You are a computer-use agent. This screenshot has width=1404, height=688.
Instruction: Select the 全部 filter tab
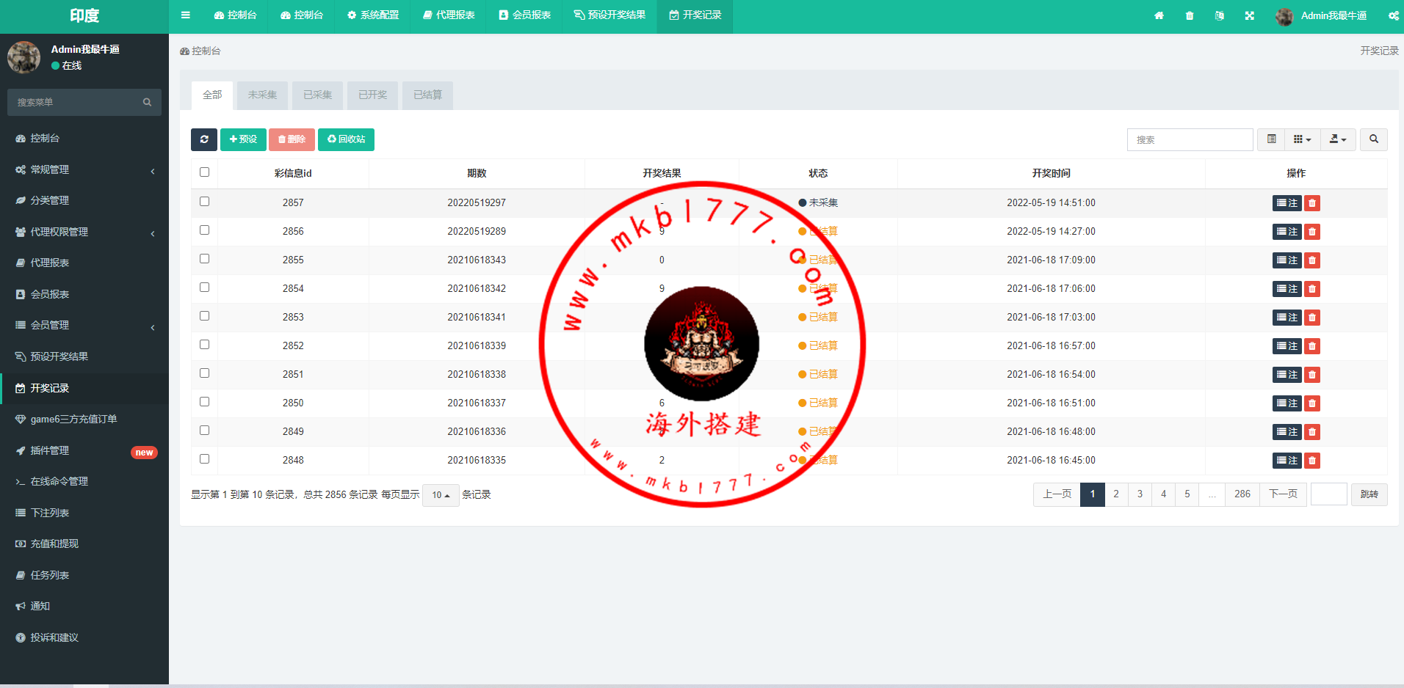212,95
